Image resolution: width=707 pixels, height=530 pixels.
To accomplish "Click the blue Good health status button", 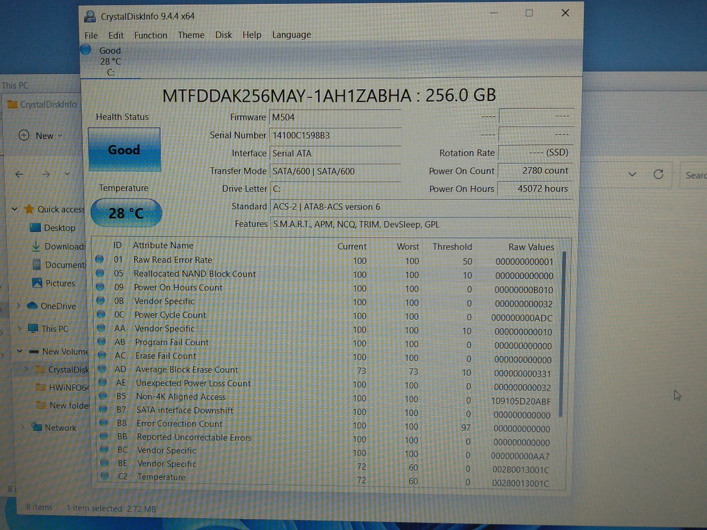I will tap(124, 149).
